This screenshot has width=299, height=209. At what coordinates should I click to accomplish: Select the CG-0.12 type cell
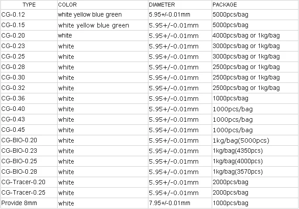click(13, 15)
